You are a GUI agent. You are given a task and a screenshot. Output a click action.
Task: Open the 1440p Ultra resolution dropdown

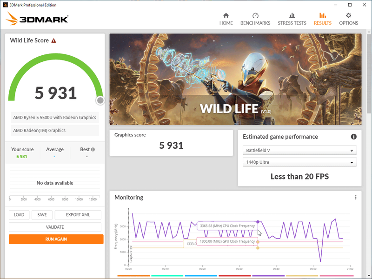pos(299,162)
